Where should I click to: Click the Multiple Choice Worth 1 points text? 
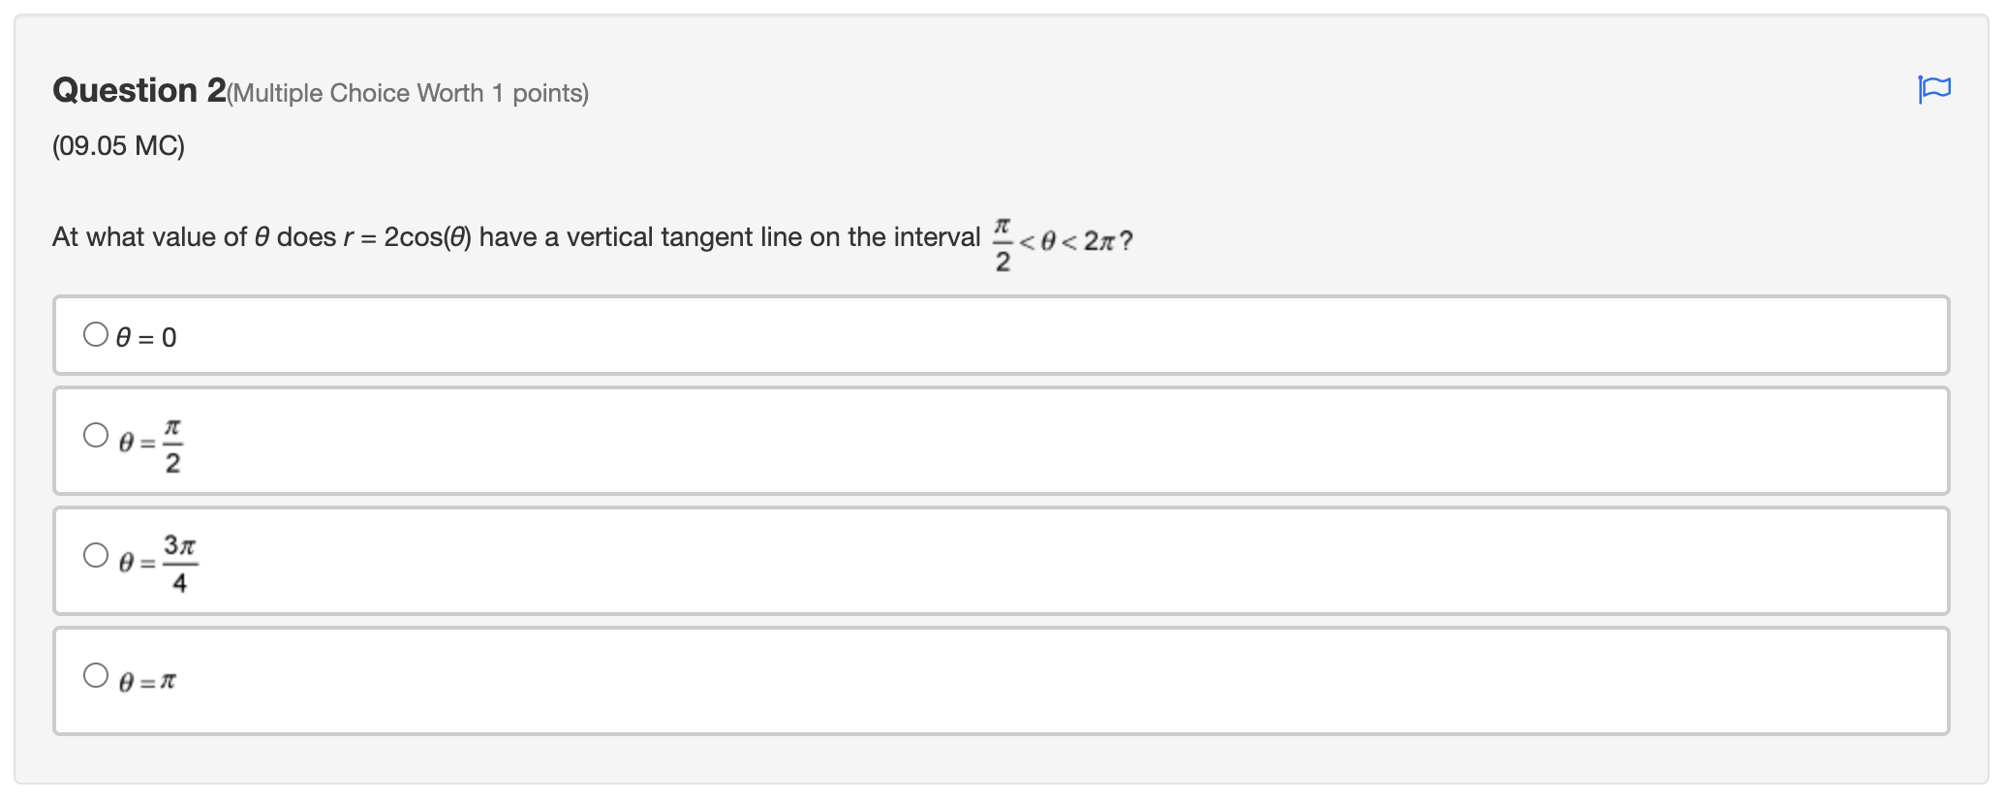pyautogui.click(x=407, y=93)
